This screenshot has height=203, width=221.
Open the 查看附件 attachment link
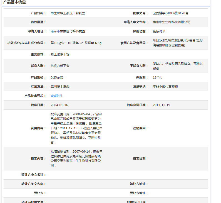56,96
